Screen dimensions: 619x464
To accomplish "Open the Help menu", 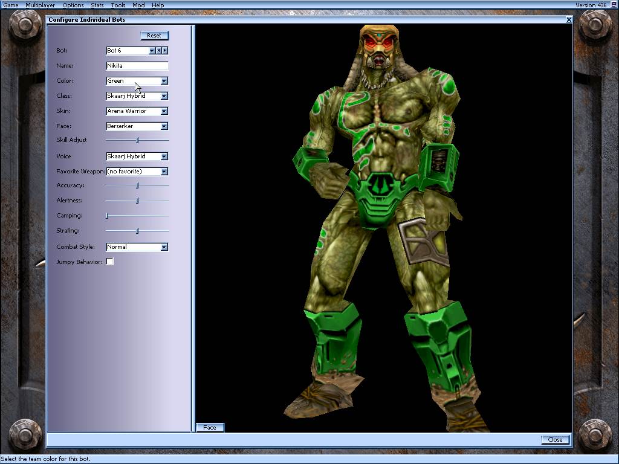I will 158,5.
